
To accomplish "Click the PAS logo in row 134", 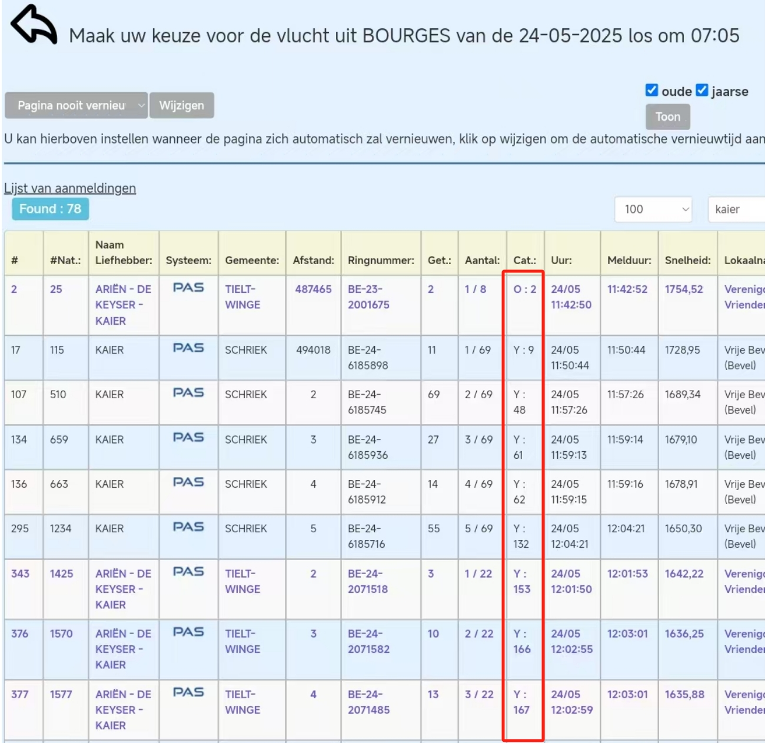I will [x=188, y=438].
